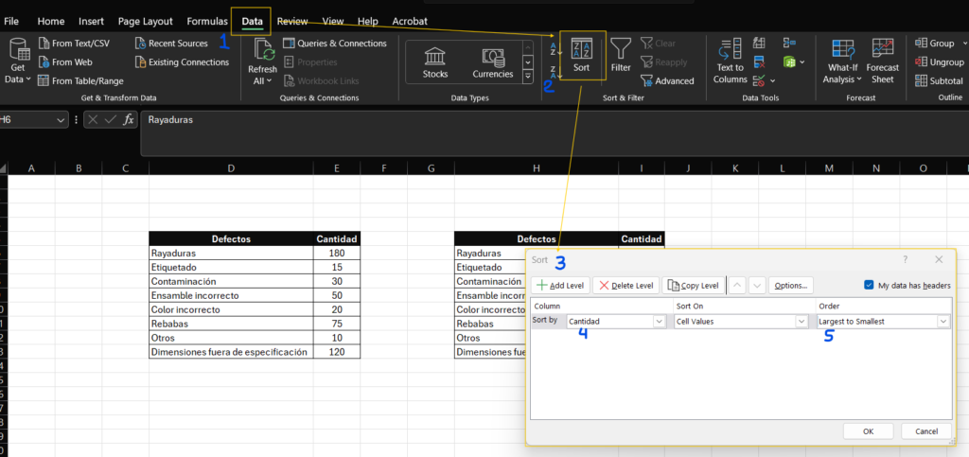Screen dimensions: 969x457
Task: Open Data Validation dropdown arrow
Action: tap(773, 81)
